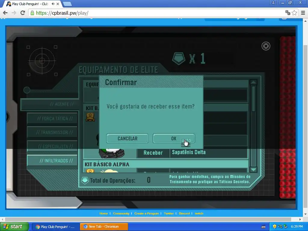Click Receber next to Sapatênis Delta
This screenshot has width=308, height=231.
(x=153, y=153)
